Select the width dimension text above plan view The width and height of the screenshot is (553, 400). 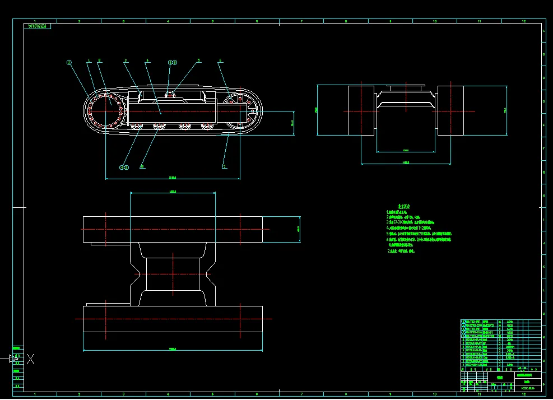click(x=173, y=192)
